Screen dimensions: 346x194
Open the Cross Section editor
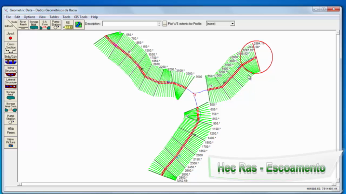pyautogui.click(x=11, y=48)
